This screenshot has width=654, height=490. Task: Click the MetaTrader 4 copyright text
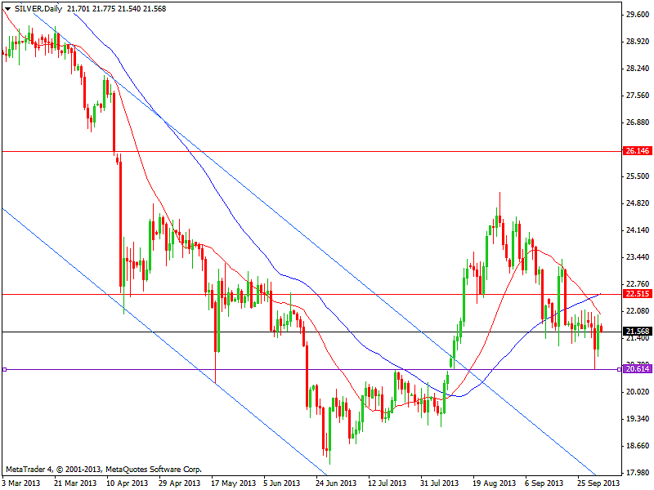tap(101, 470)
